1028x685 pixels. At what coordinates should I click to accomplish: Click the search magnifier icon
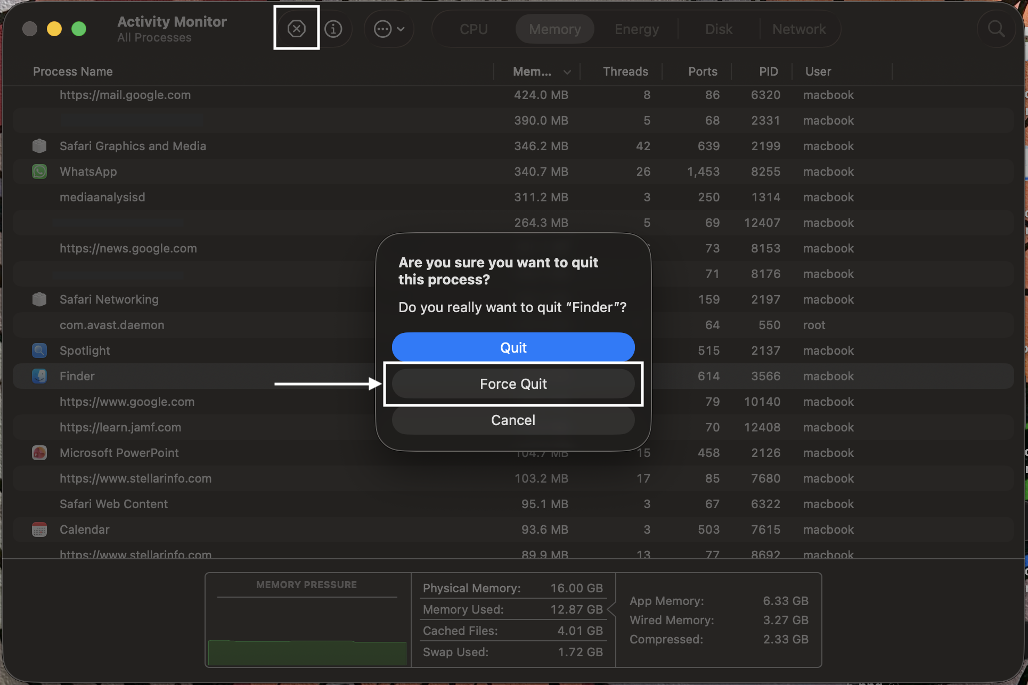point(996,28)
